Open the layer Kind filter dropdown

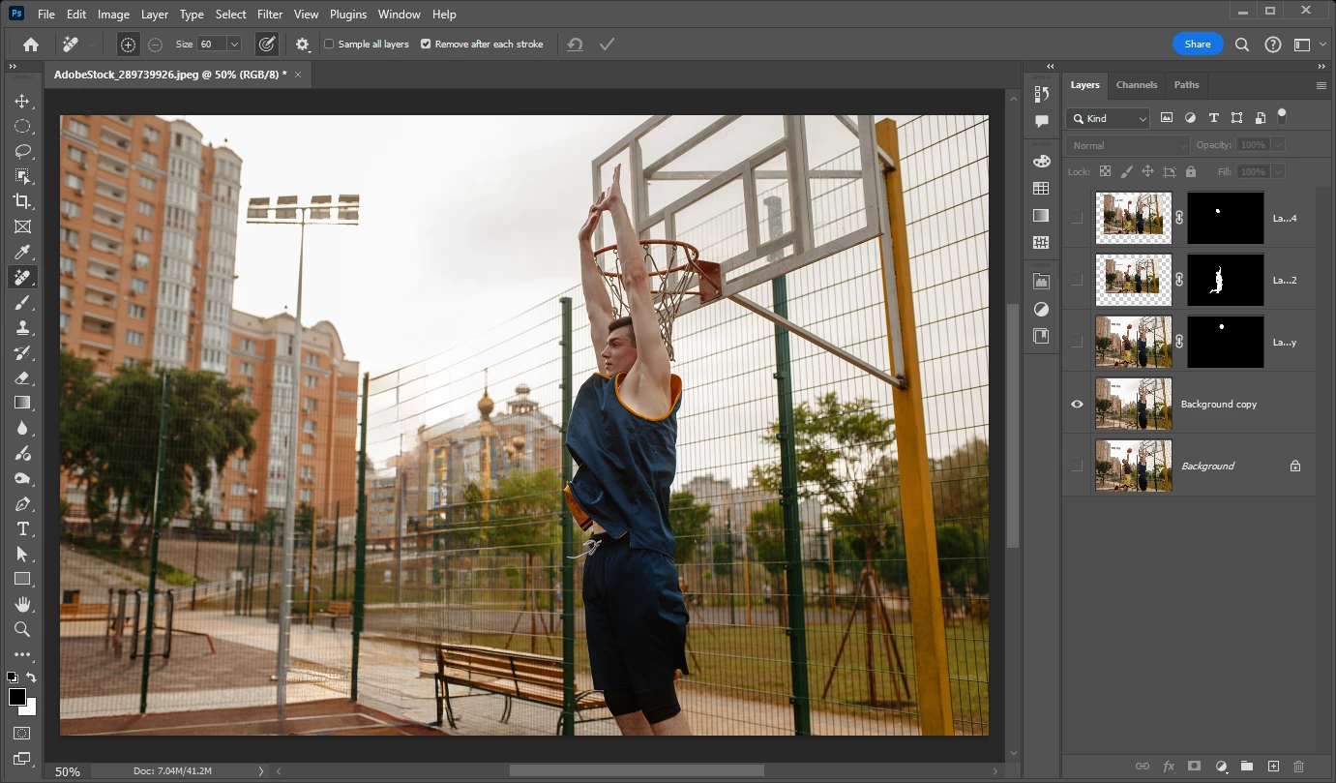pyautogui.click(x=1108, y=118)
